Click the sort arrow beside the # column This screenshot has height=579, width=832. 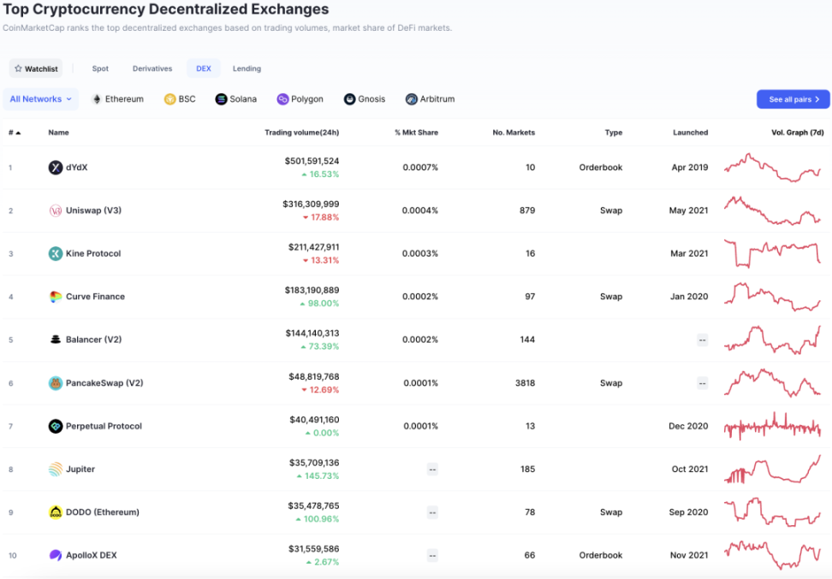pyautogui.click(x=18, y=133)
